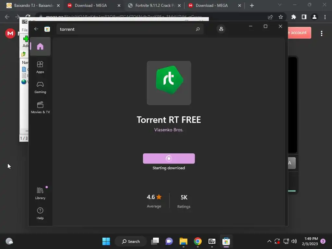
Task: Open Chrome three-dot menu
Action: point(325,17)
